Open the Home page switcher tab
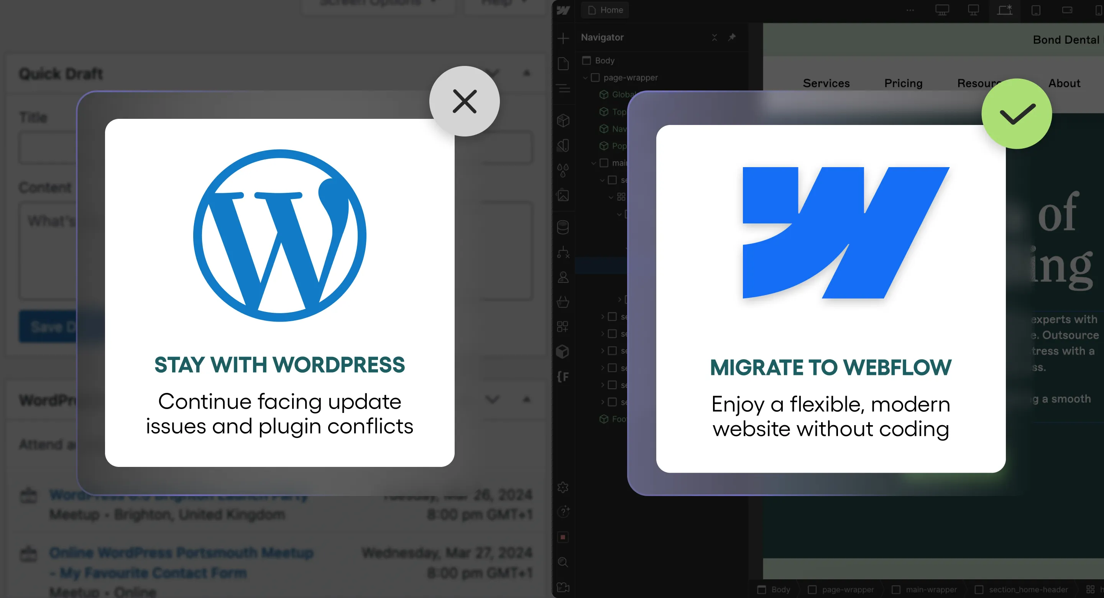The height and width of the screenshot is (598, 1104). click(605, 10)
